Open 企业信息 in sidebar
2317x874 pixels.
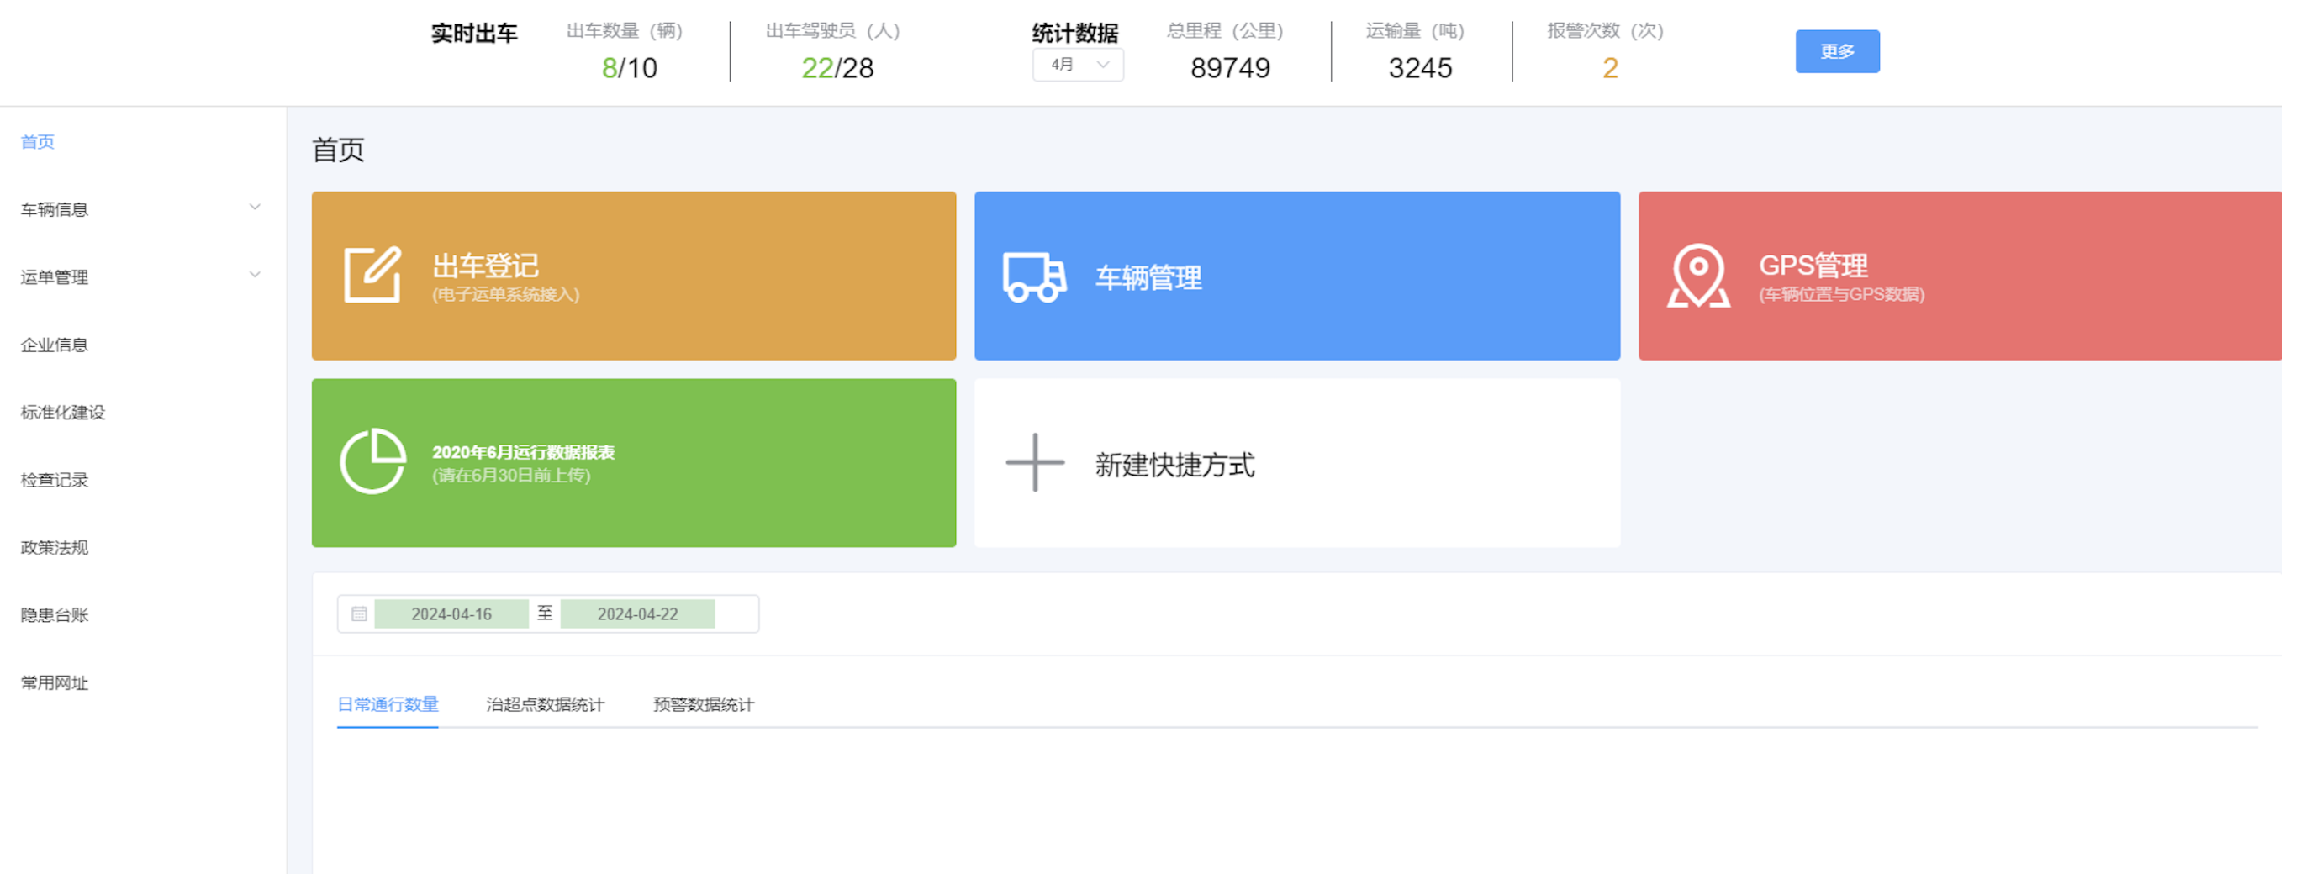pos(54,345)
